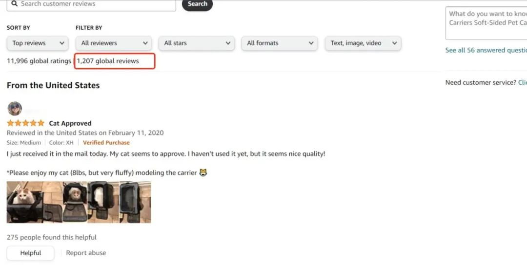Viewport: 527px width, 266px height.
Task: Open third review photo of carrier
Action: pyautogui.click(x=103, y=202)
